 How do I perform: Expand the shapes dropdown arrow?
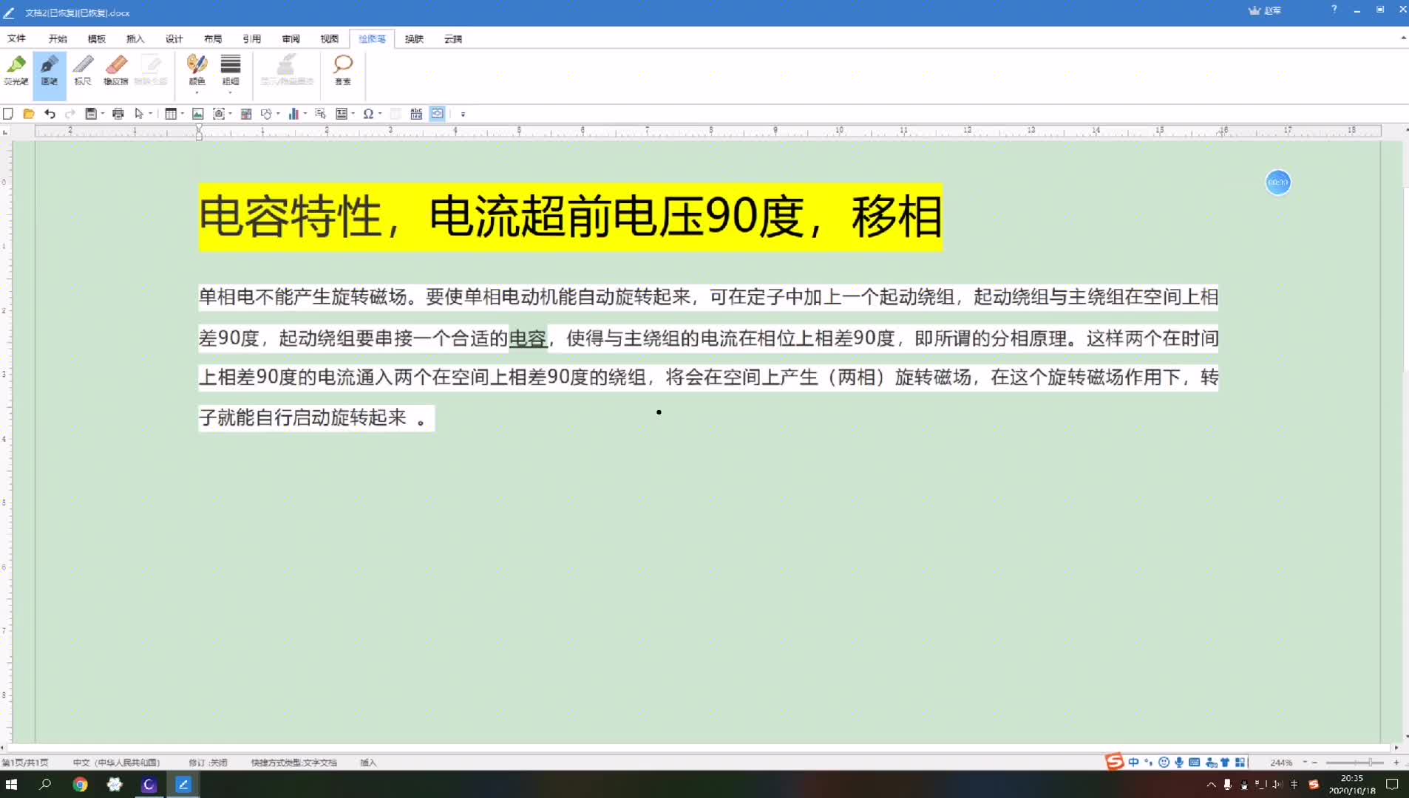click(x=278, y=114)
